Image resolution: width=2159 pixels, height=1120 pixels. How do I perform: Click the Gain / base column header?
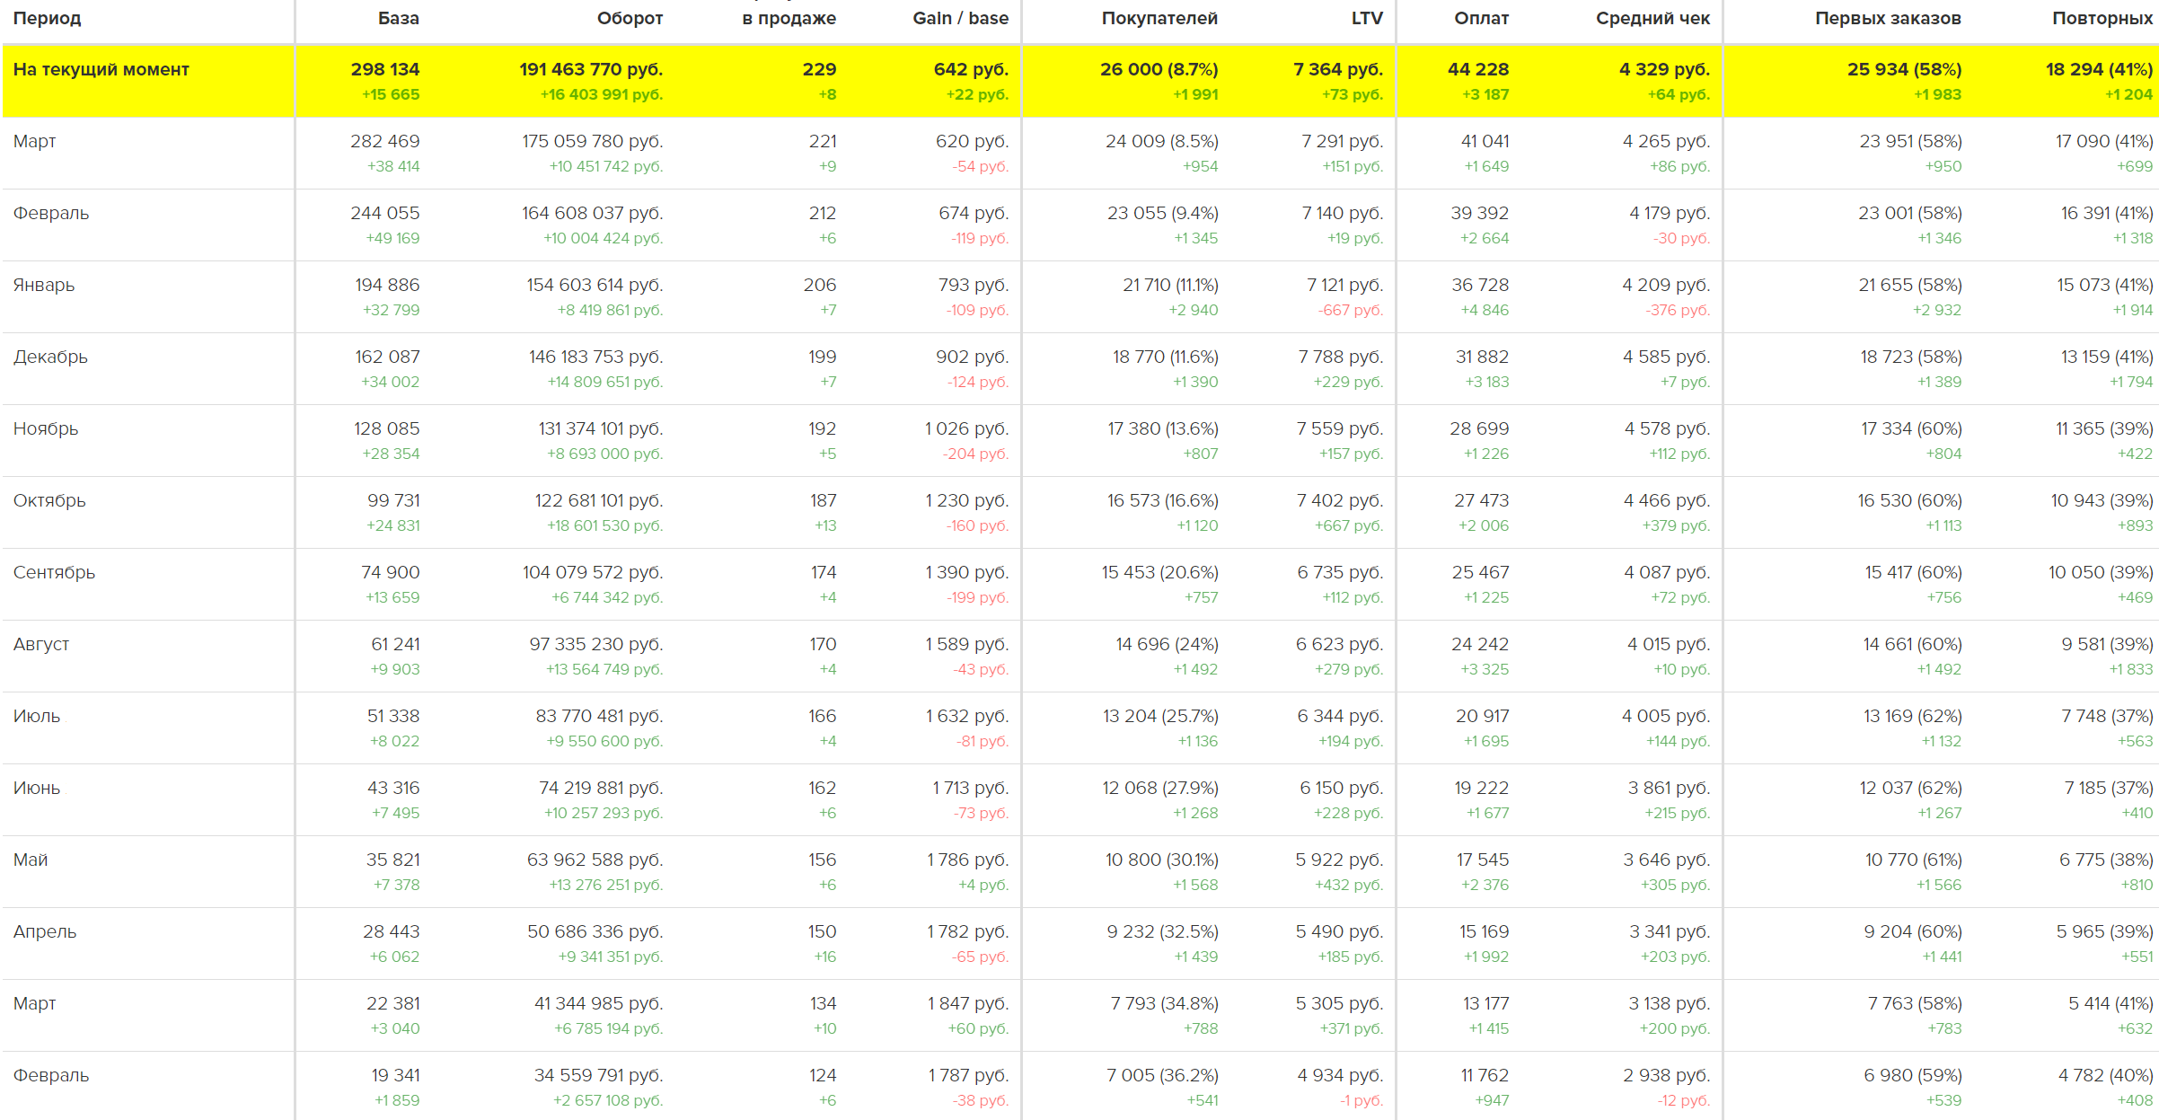point(960,18)
